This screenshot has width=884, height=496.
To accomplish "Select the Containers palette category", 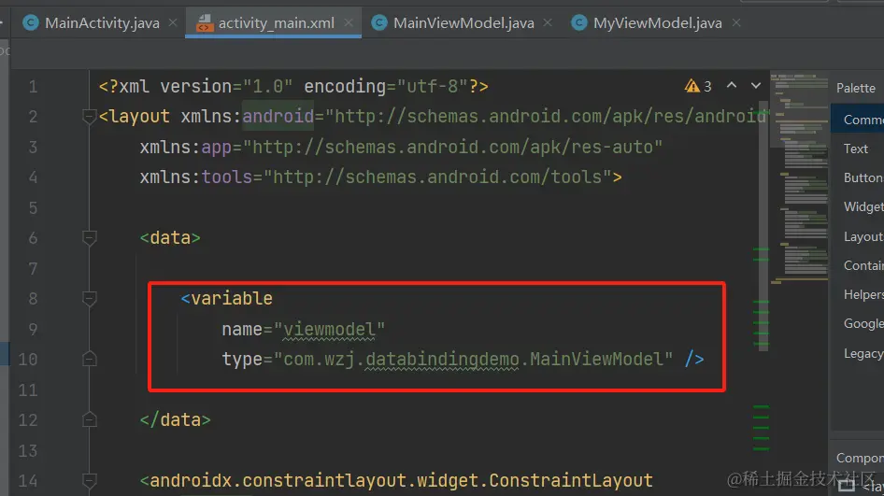I will [858, 265].
